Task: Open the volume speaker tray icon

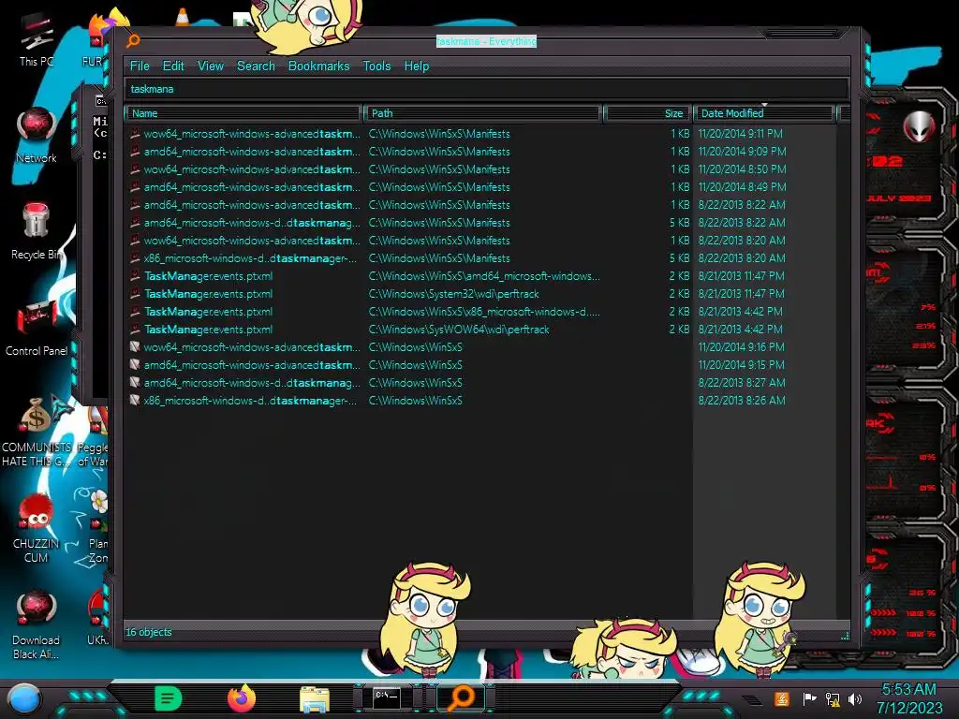Action: (855, 698)
